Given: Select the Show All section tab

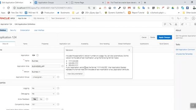Looking at the screenshot, I should pos(5,44).
